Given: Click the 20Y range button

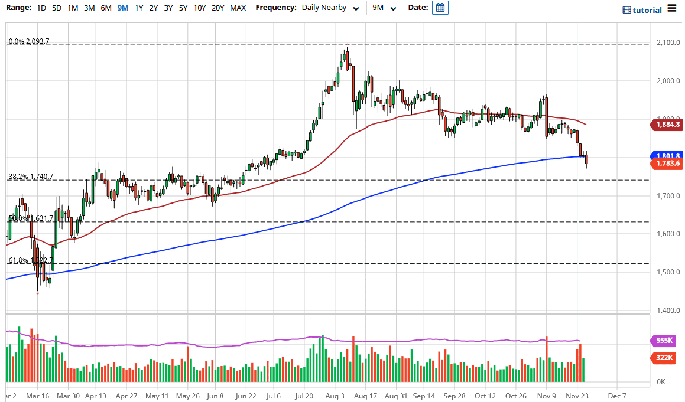Looking at the screenshot, I should point(217,8).
